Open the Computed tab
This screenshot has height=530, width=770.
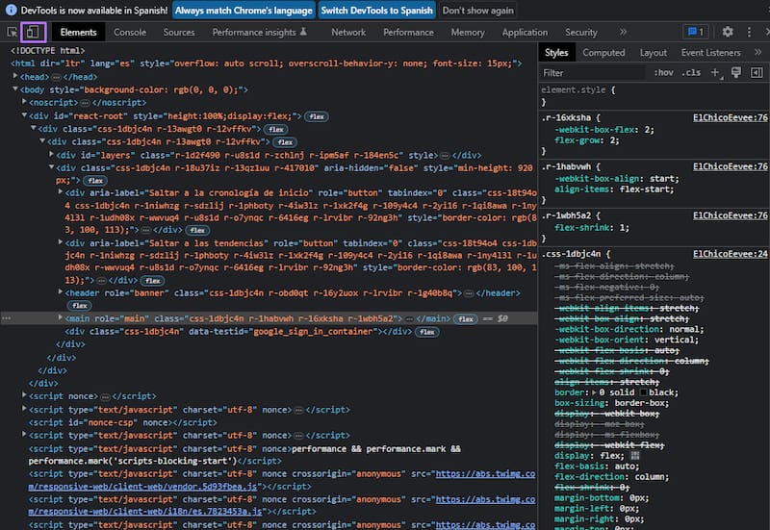click(x=603, y=53)
